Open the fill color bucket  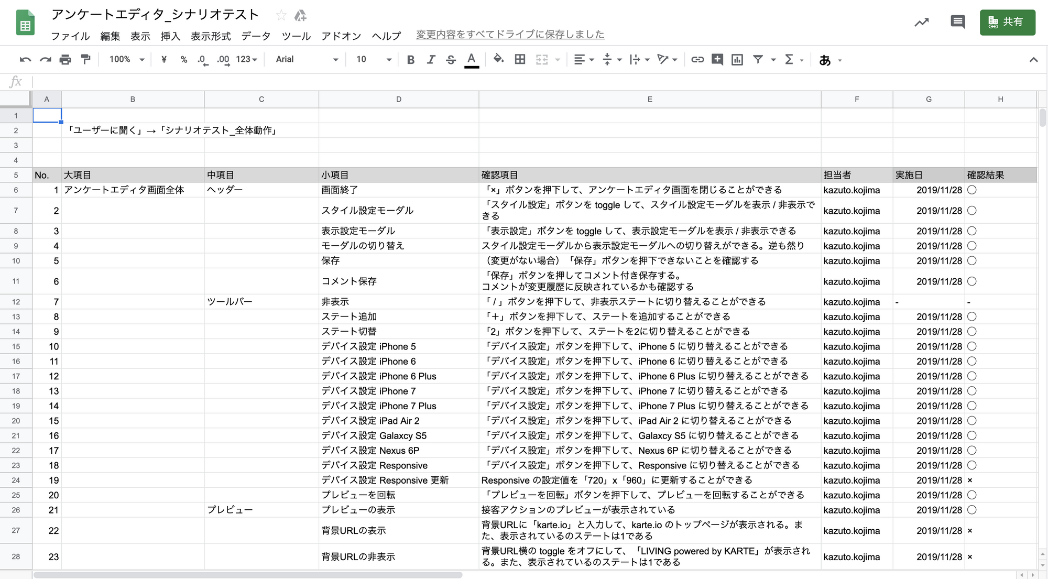[x=498, y=59]
